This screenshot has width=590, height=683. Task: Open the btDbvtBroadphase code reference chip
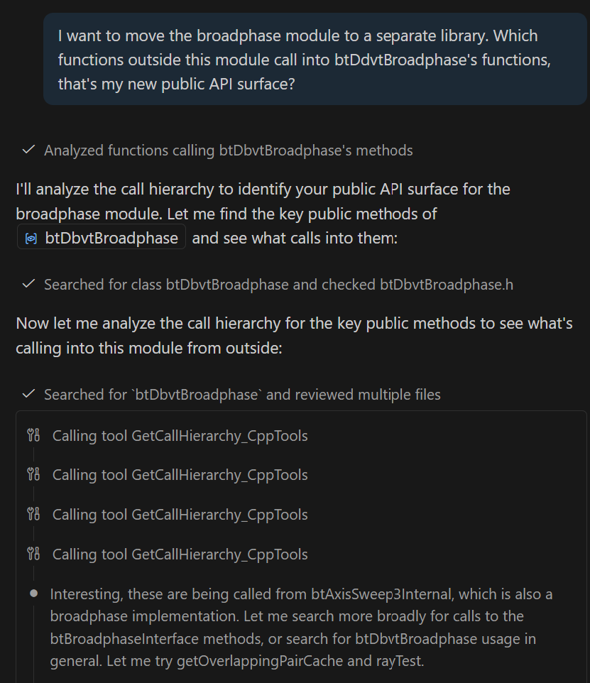(x=101, y=237)
